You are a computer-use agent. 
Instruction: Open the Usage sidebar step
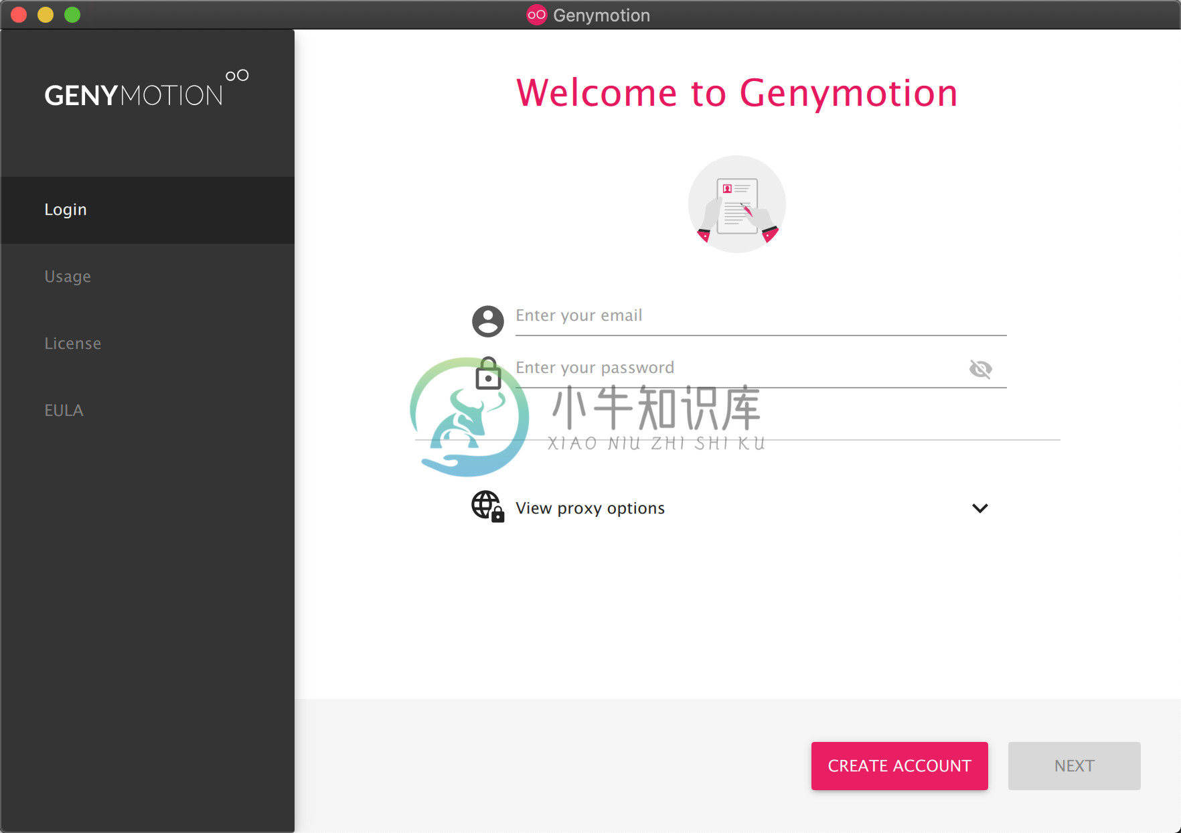click(148, 277)
